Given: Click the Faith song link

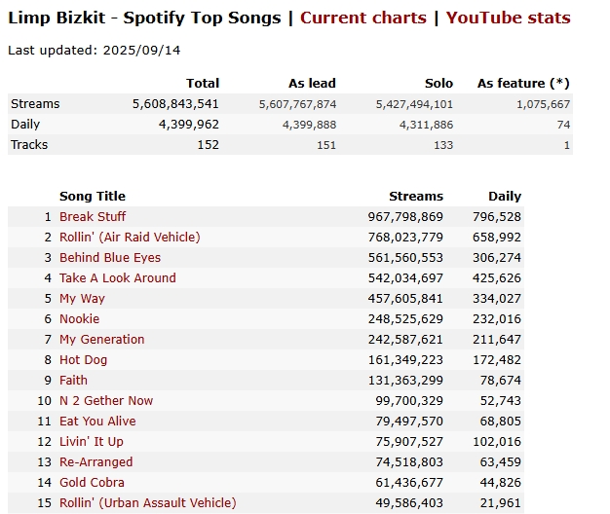Looking at the screenshot, I should point(73,380).
